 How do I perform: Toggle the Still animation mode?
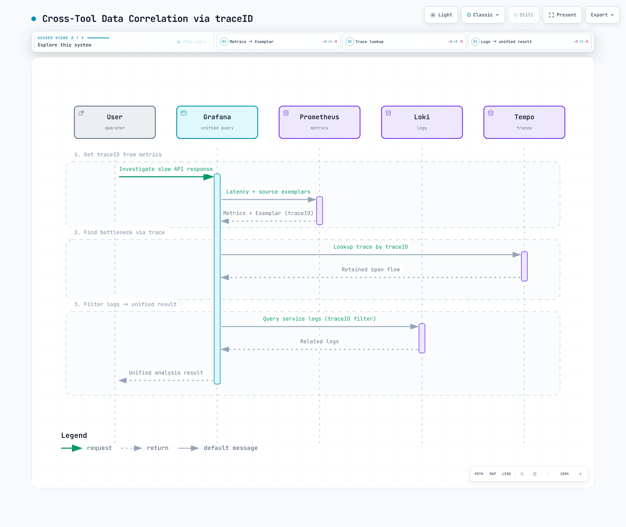pyautogui.click(x=524, y=15)
